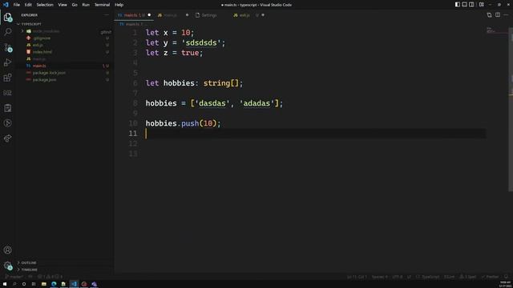Viewport: 513px width, 288px height.
Task: Collapse the TYPESCRIPT project folder section
Action: click(31, 24)
